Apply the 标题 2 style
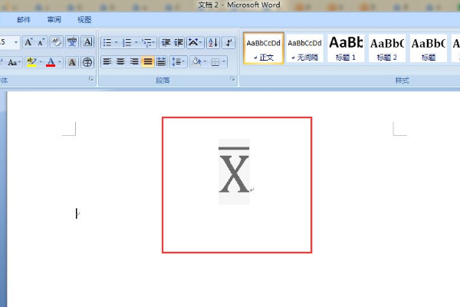The height and width of the screenshot is (307, 460). (387, 48)
